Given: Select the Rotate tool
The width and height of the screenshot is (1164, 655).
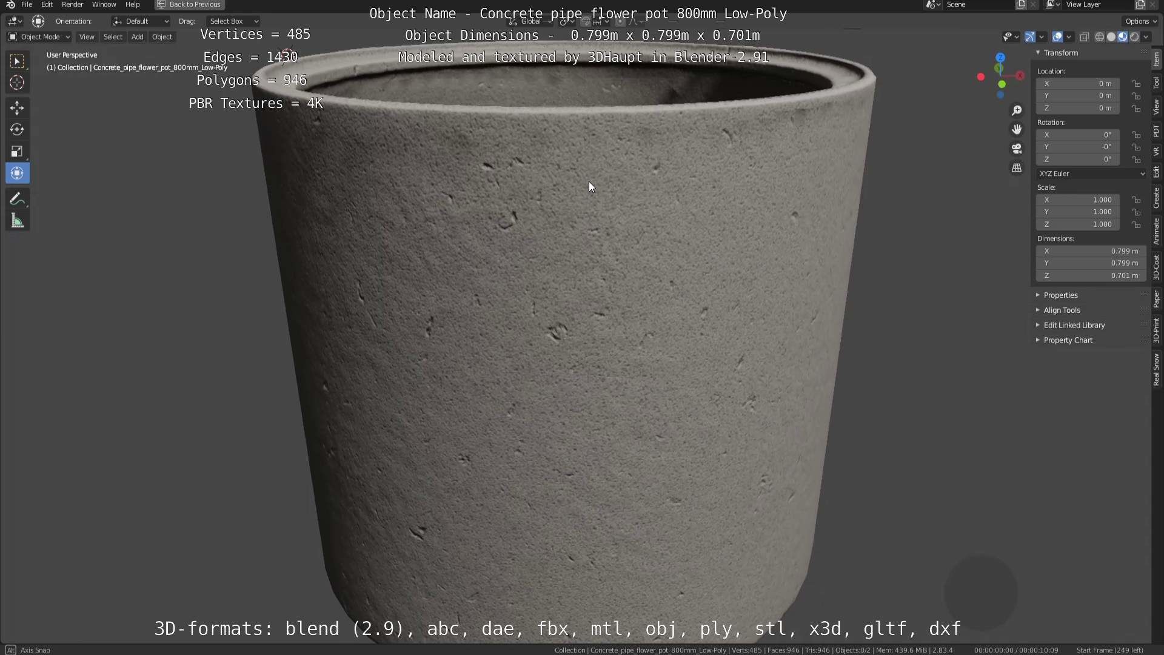Looking at the screenshot, I should [17, 130].
